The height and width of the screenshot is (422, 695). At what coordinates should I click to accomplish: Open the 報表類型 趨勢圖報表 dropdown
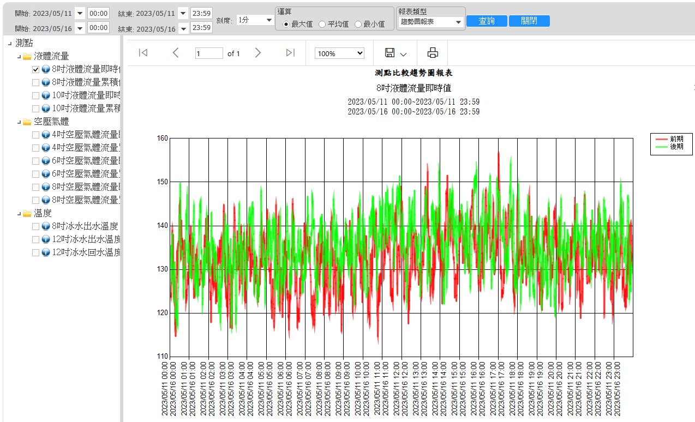point(431,22)
